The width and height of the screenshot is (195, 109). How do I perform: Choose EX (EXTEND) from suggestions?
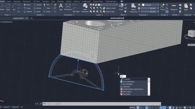pyautogui.click(x=134, y=84)
